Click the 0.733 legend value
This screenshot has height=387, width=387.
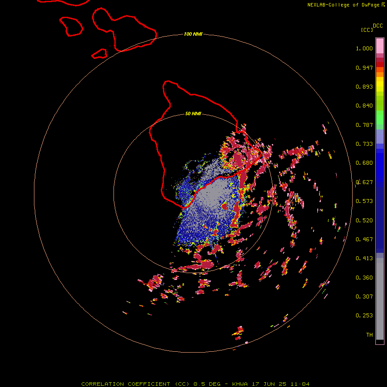[364, 144]
